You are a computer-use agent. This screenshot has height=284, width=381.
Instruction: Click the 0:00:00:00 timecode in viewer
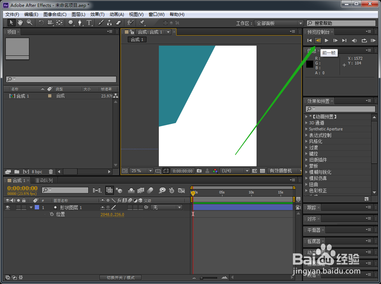pos(183,171)
